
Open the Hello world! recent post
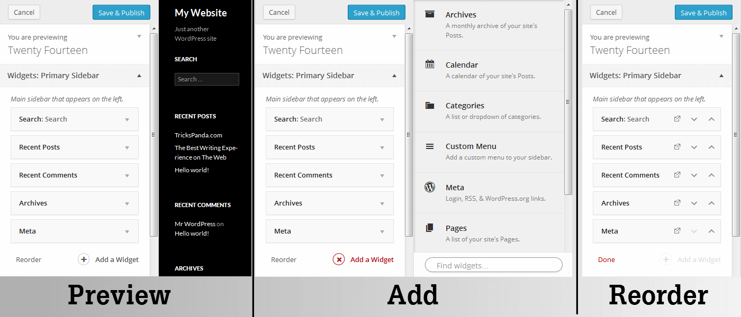(x=192, y=170)
